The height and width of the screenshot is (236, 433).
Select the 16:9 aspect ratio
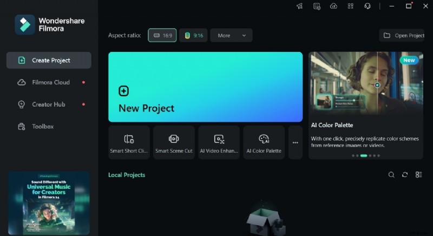click(x=162, y=35)
